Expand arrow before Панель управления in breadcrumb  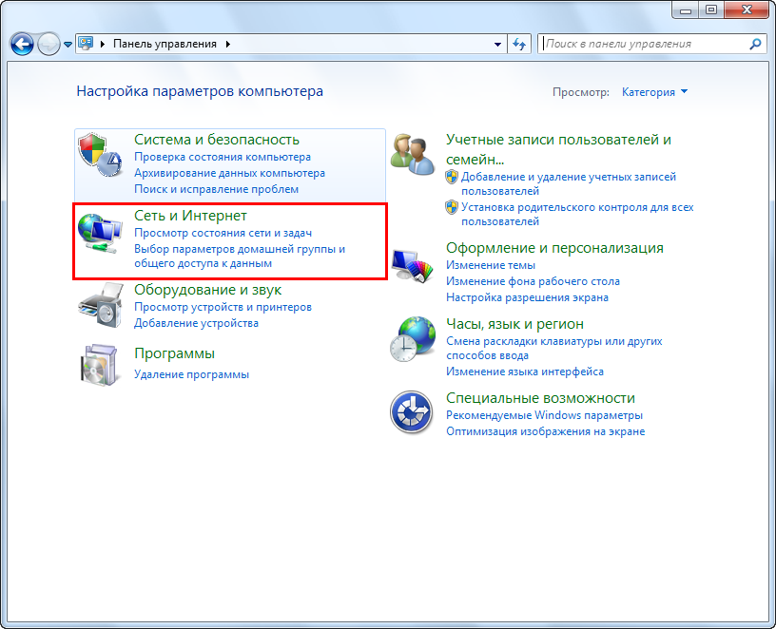click(x=103, y=44)
